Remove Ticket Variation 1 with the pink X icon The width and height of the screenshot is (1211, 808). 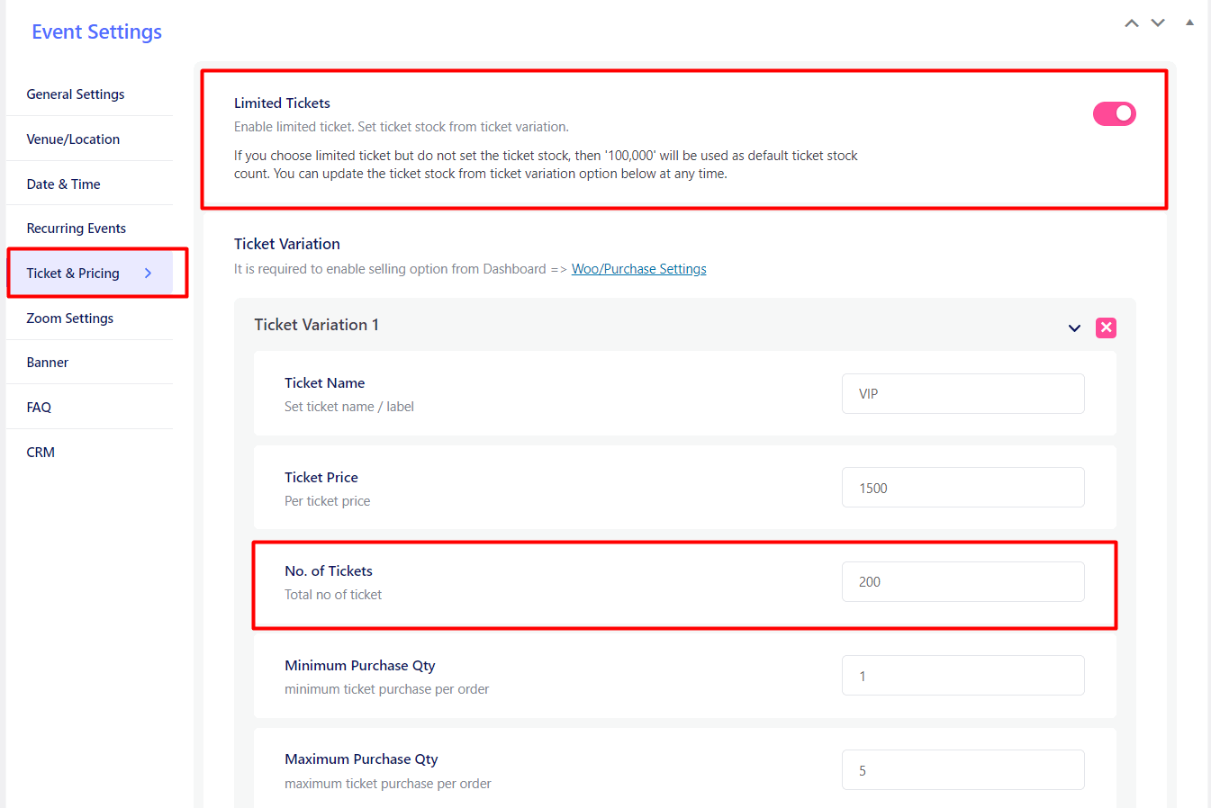1106,328
